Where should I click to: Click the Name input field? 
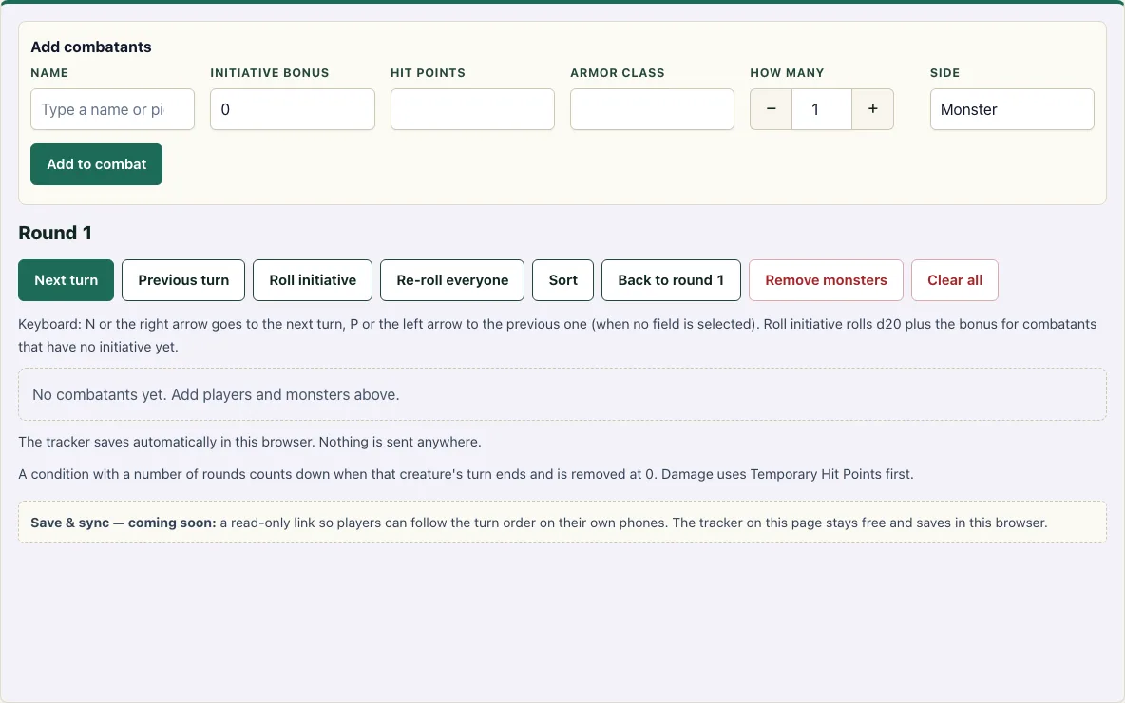click(x=113, y=109)
